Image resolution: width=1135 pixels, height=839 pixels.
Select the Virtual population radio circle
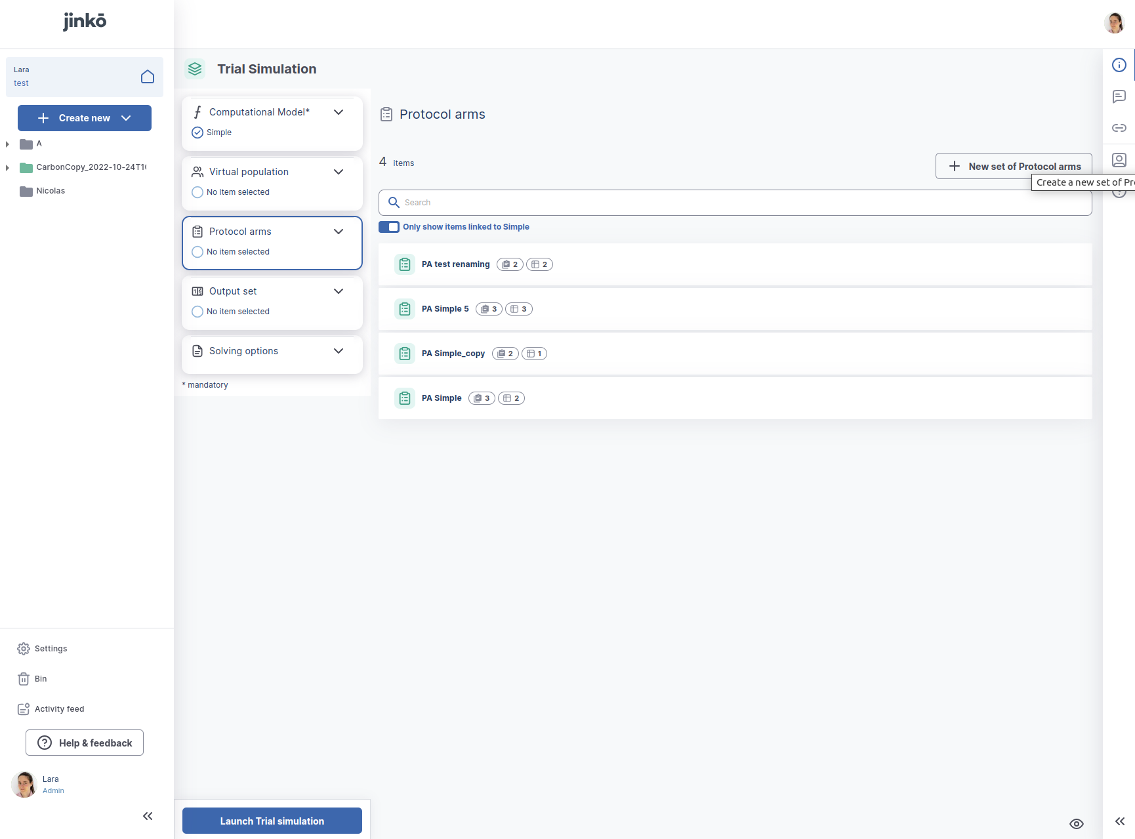[x=197, y=192]
